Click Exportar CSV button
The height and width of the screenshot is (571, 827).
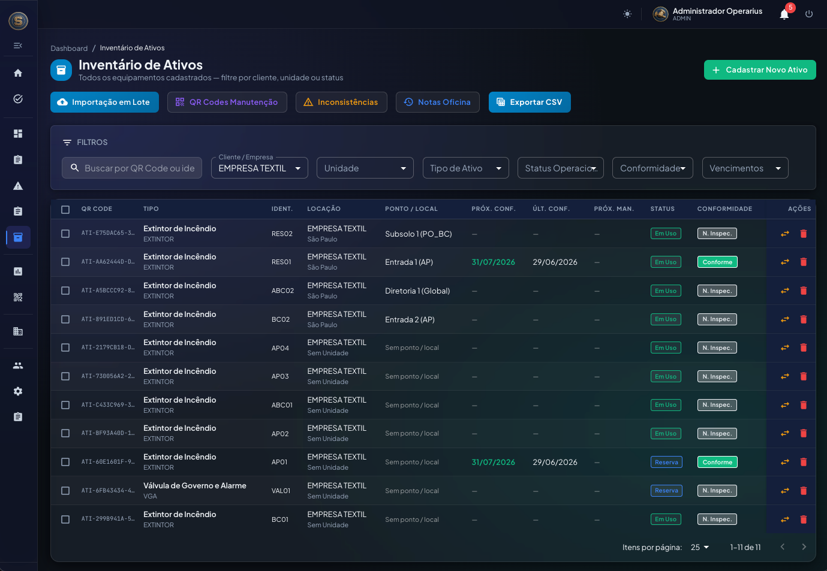(x=530, y=102)
